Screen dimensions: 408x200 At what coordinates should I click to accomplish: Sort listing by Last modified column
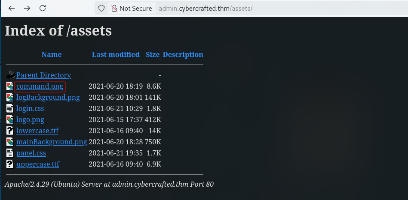pos(116,55)
